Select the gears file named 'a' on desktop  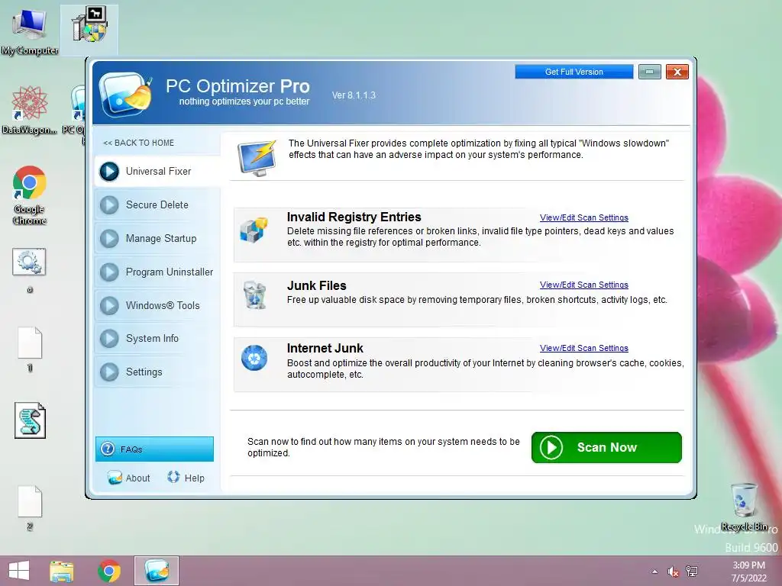point(30,269)
